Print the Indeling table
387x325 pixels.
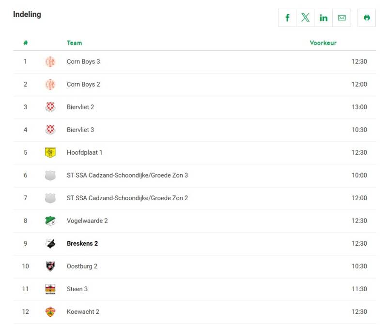point(367,18)
